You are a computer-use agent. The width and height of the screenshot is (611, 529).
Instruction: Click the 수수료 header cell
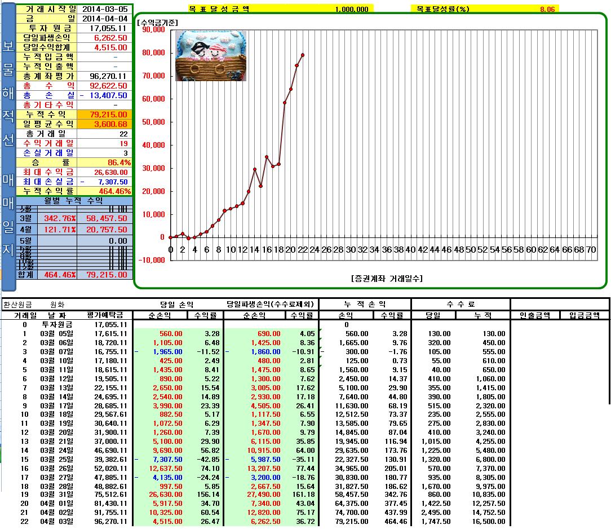[x=460, y=304]
